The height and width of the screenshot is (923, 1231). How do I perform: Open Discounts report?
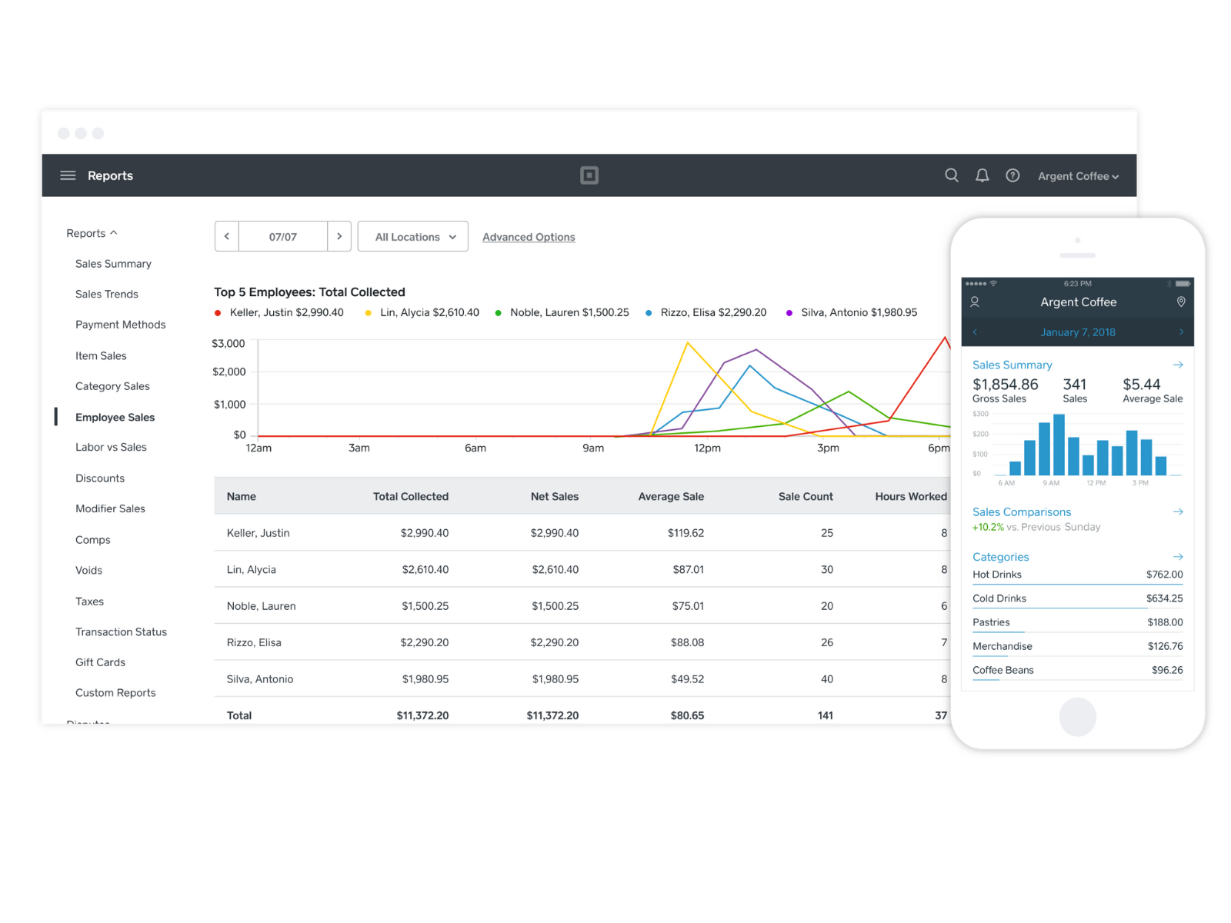coord(100,478)
